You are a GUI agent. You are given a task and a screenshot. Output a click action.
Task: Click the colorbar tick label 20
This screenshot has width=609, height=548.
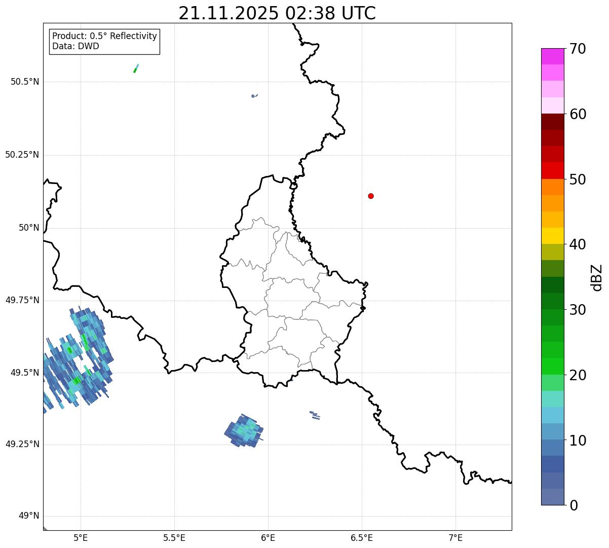tap(578, 376)
